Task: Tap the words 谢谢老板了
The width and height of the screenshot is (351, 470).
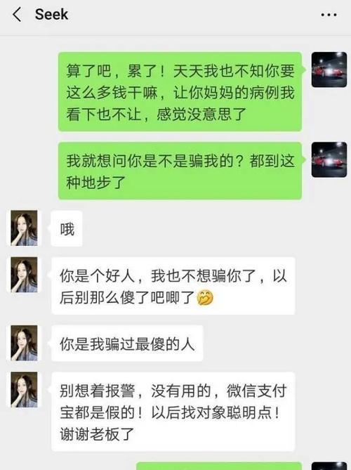Action: (97, 434)
